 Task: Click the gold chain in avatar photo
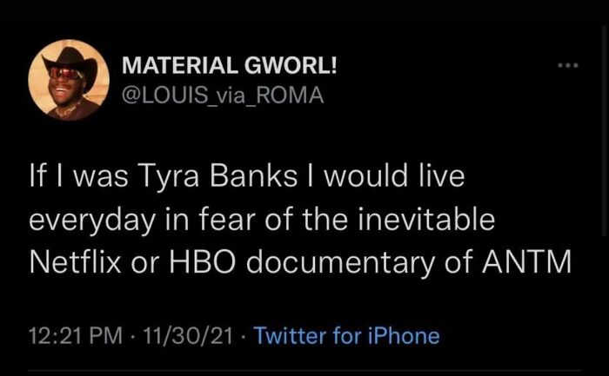(67, 111)
